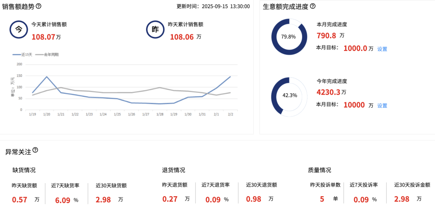Click the update time 2025-09-15 13:30:00
This screenshot has width=435, height=220.
pos(226,6)
